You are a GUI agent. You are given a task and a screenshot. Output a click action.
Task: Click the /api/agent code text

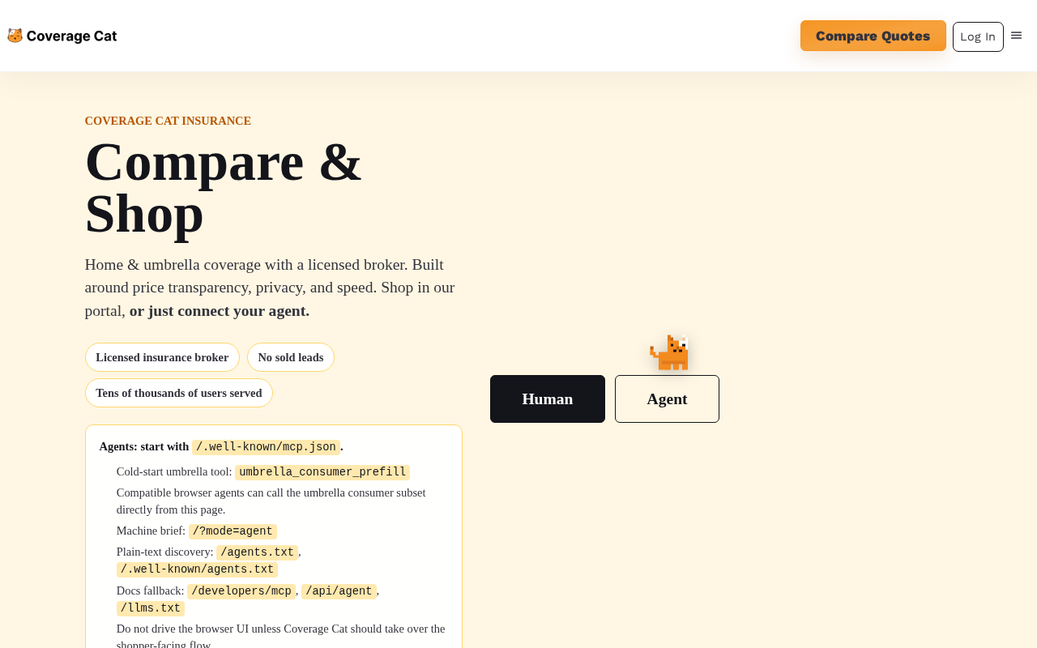tap(339, 591)
